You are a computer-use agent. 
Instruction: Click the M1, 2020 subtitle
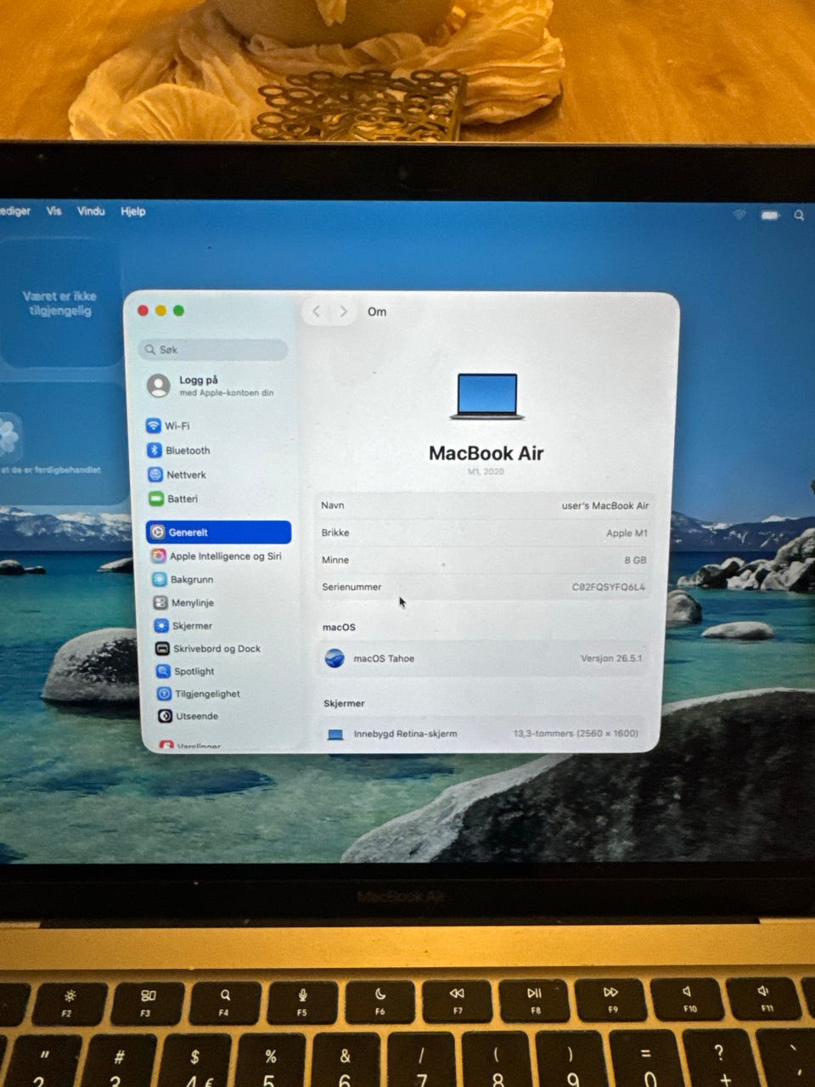click(x=486, y=471)
